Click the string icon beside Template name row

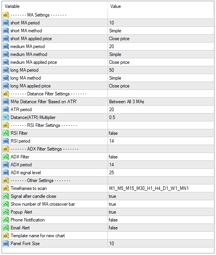(6, 236)
